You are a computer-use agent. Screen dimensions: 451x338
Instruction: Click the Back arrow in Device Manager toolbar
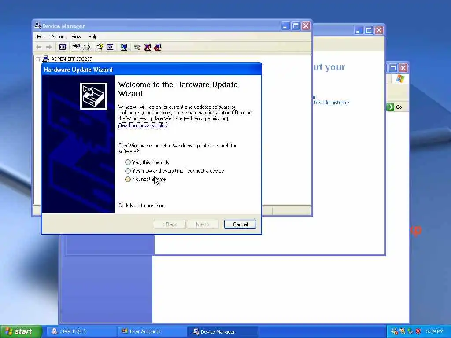click(x=39, y=47)
